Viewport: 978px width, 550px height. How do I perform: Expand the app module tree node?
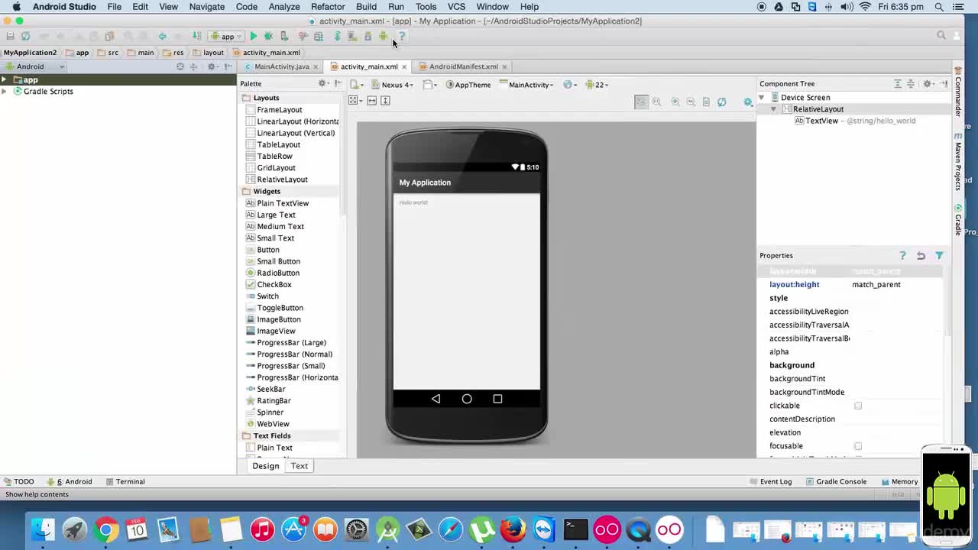(x=5, y=79)
